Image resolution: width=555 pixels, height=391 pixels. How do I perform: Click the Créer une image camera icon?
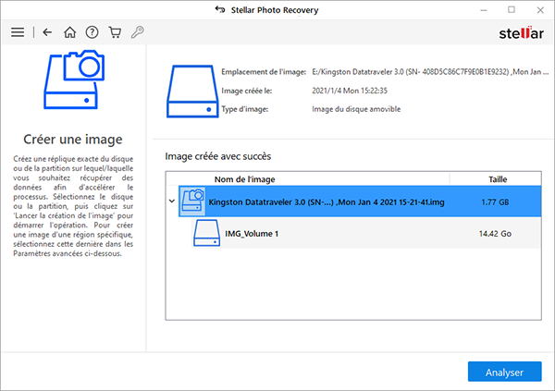(74, 79)
